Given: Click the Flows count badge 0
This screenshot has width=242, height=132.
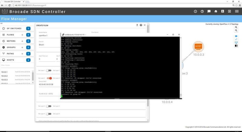Looking at the screenshot, I should click(x=28, y=35).
